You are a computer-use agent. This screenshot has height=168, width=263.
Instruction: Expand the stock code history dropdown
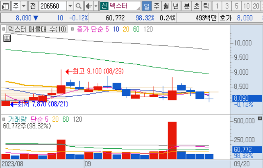click(70, 6)
